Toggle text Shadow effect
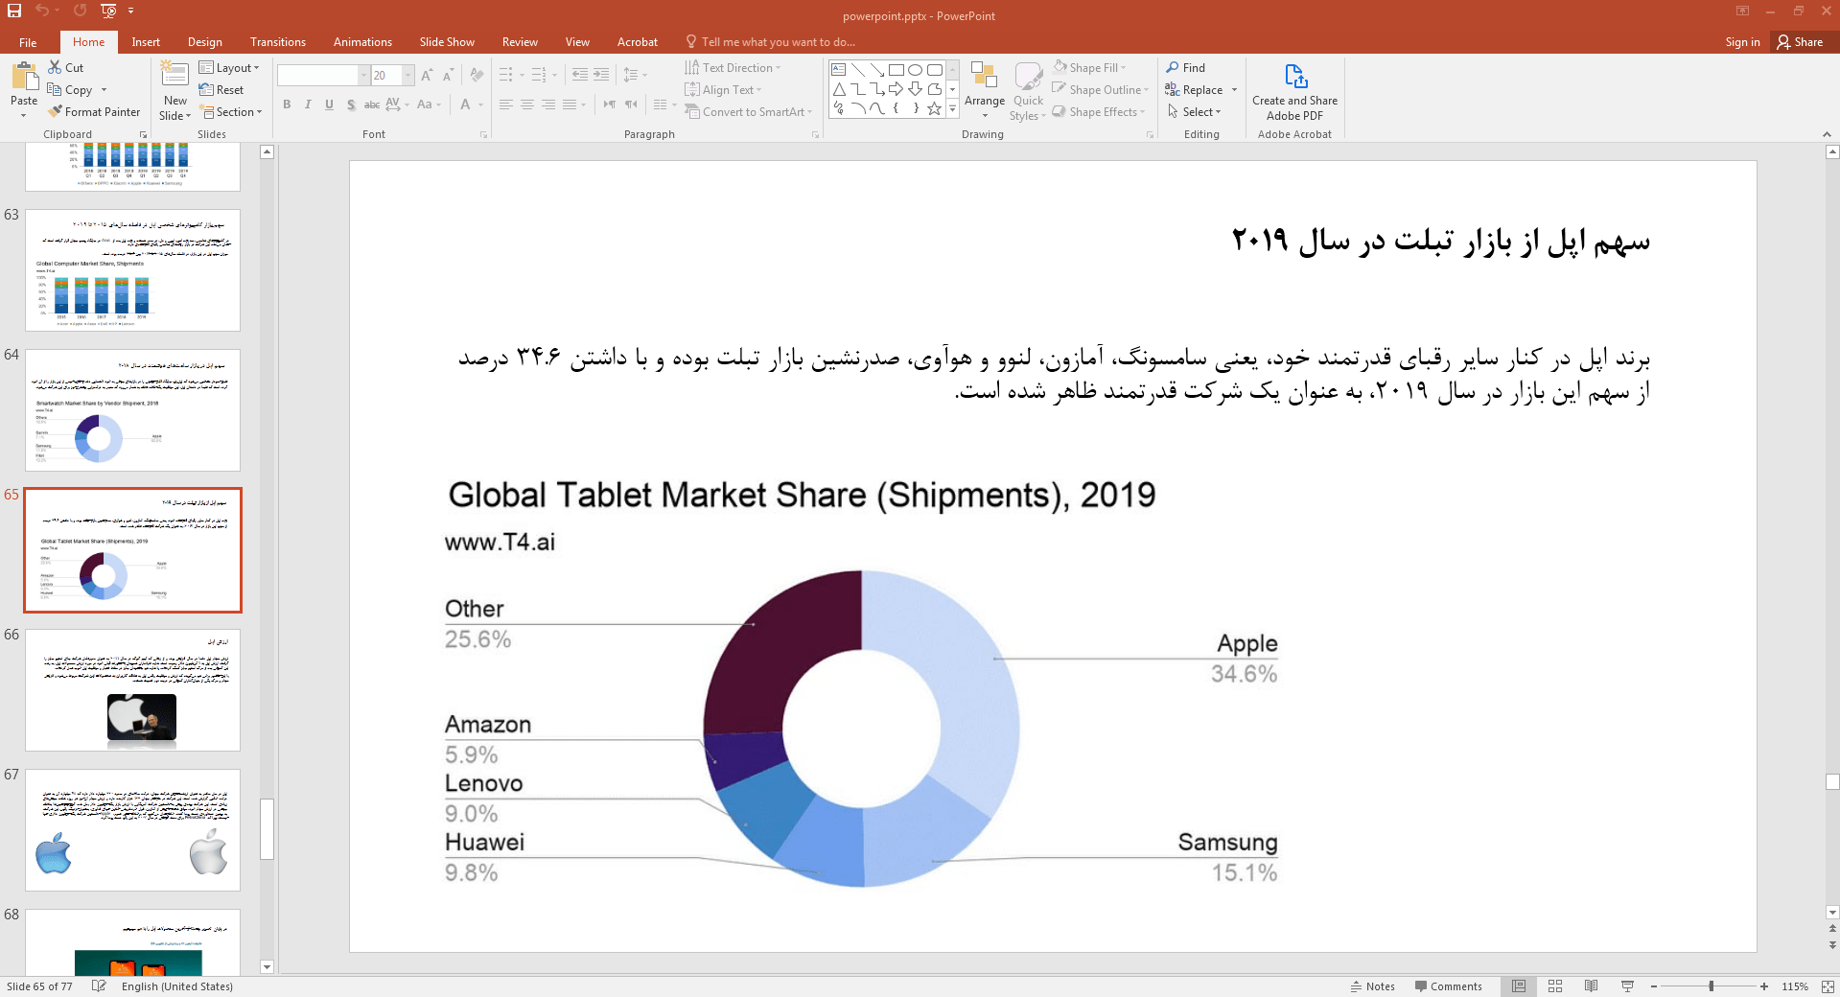The height and width of the screenshot is (997, 1840). [351, 104]
